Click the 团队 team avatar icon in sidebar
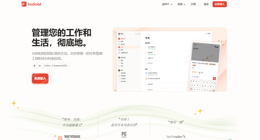This screenshot has width=260, height=140. point(119,70)
